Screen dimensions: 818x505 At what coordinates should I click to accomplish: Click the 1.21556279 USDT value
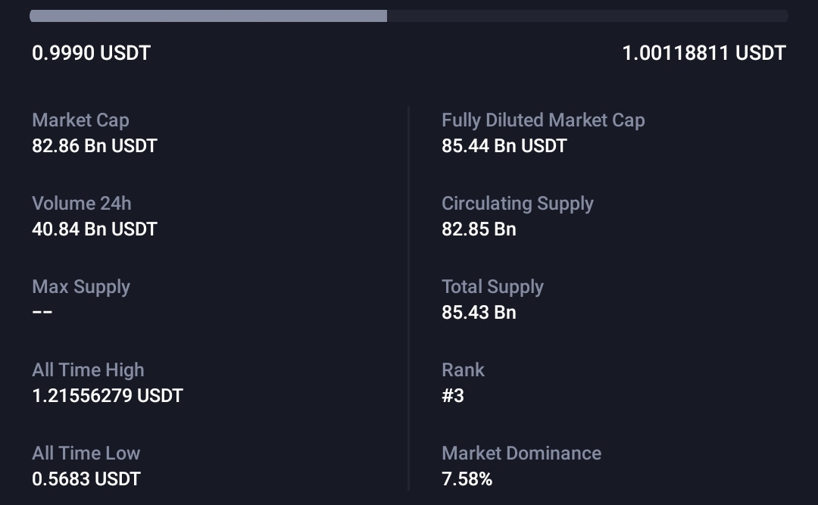click(108, 396)
